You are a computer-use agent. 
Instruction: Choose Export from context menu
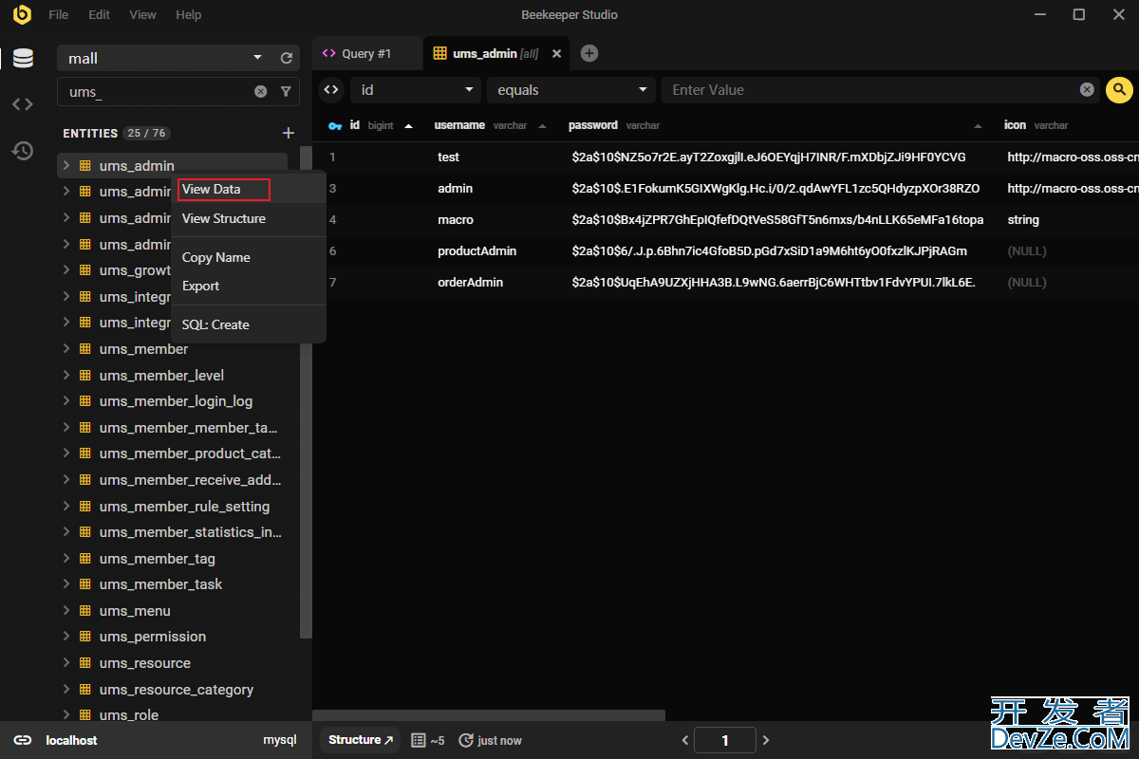pos(249,286)
